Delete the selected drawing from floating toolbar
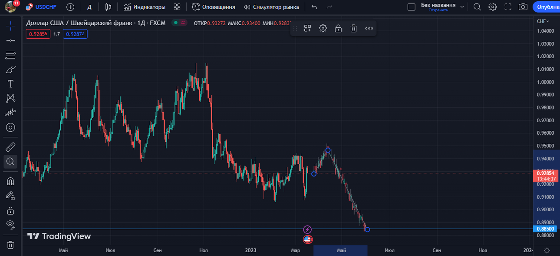560x256 pixels. pyautogui.click(x=353, y=28)
